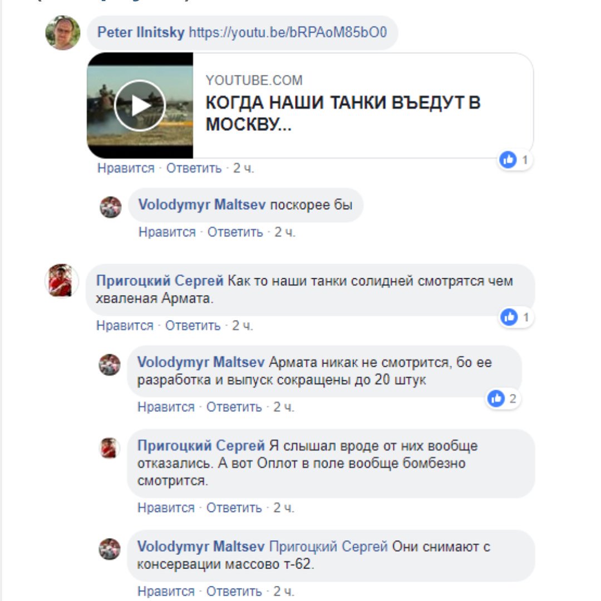Reply to the т-62 comment via Ответить
The height and width of the screenshot is (601, 601).
[234, 592]
